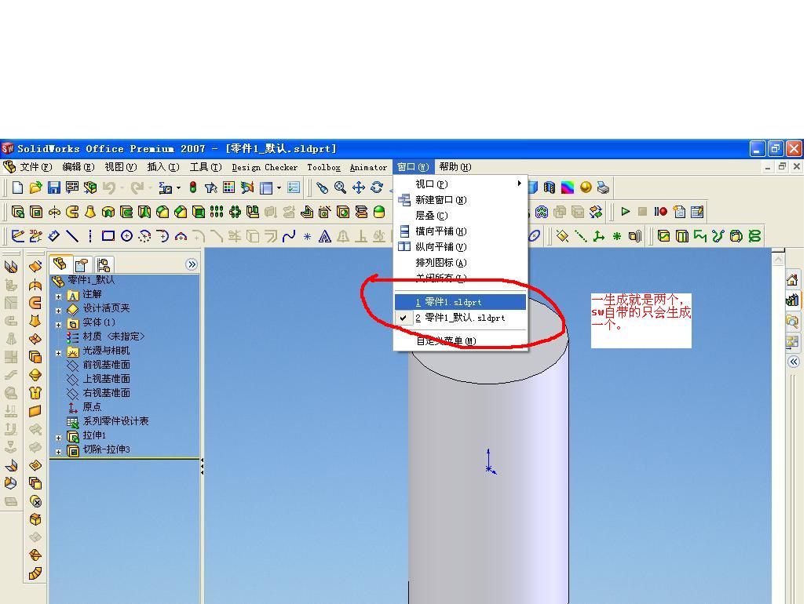Click the Dome feature icon

point(379,212)
